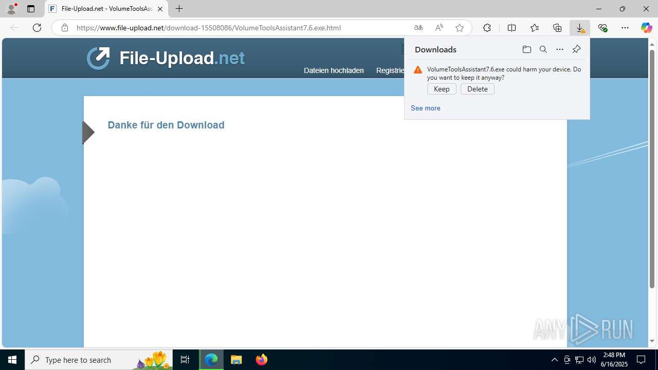Open the Favorites list
Screen dimensions: 658x370
click(535, 28)
